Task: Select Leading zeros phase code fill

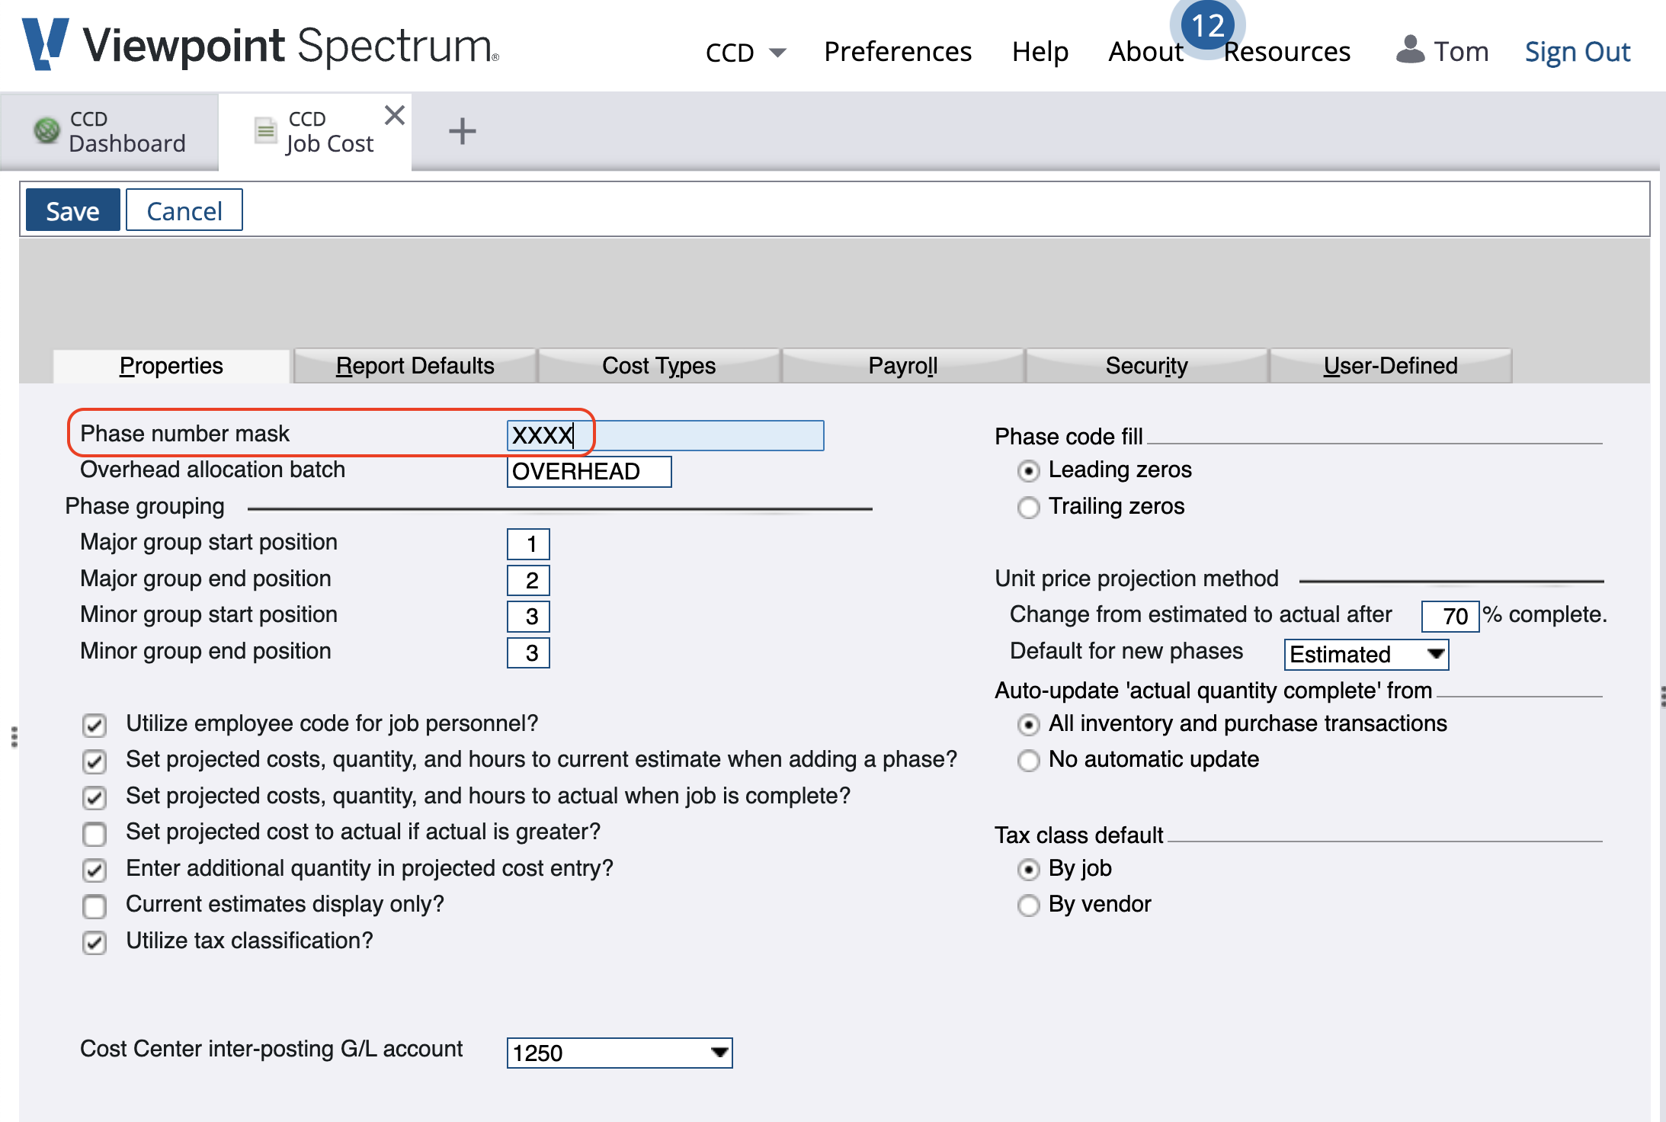Action: 1028,471
